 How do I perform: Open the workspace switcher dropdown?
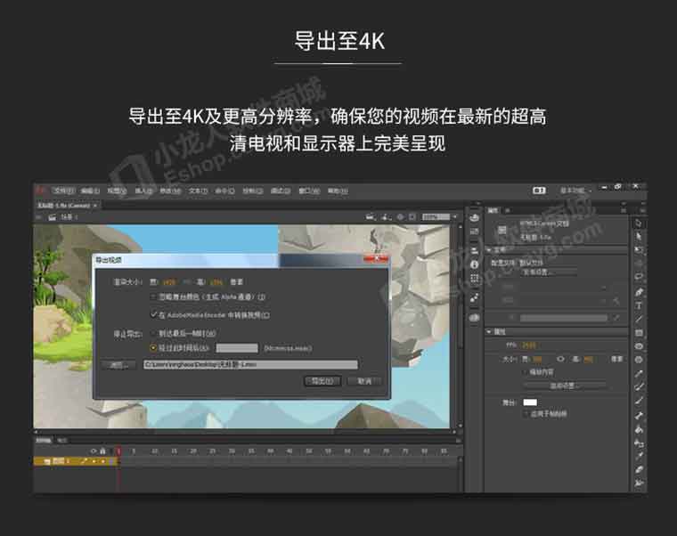573,191
